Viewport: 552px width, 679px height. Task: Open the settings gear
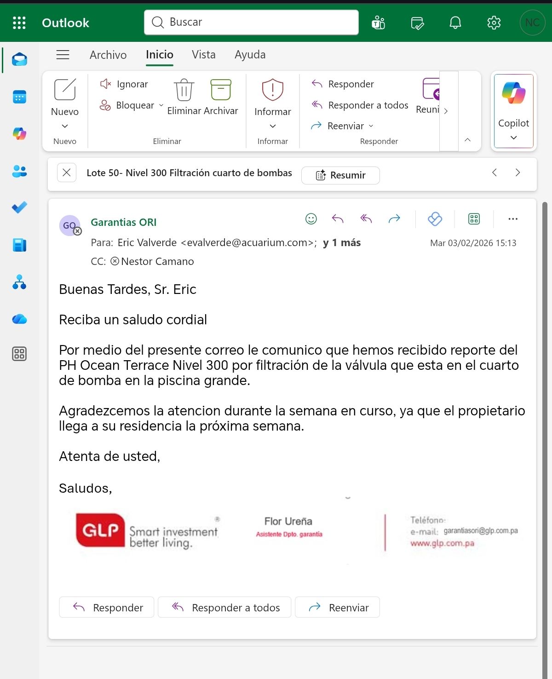(x=494, y=23)
